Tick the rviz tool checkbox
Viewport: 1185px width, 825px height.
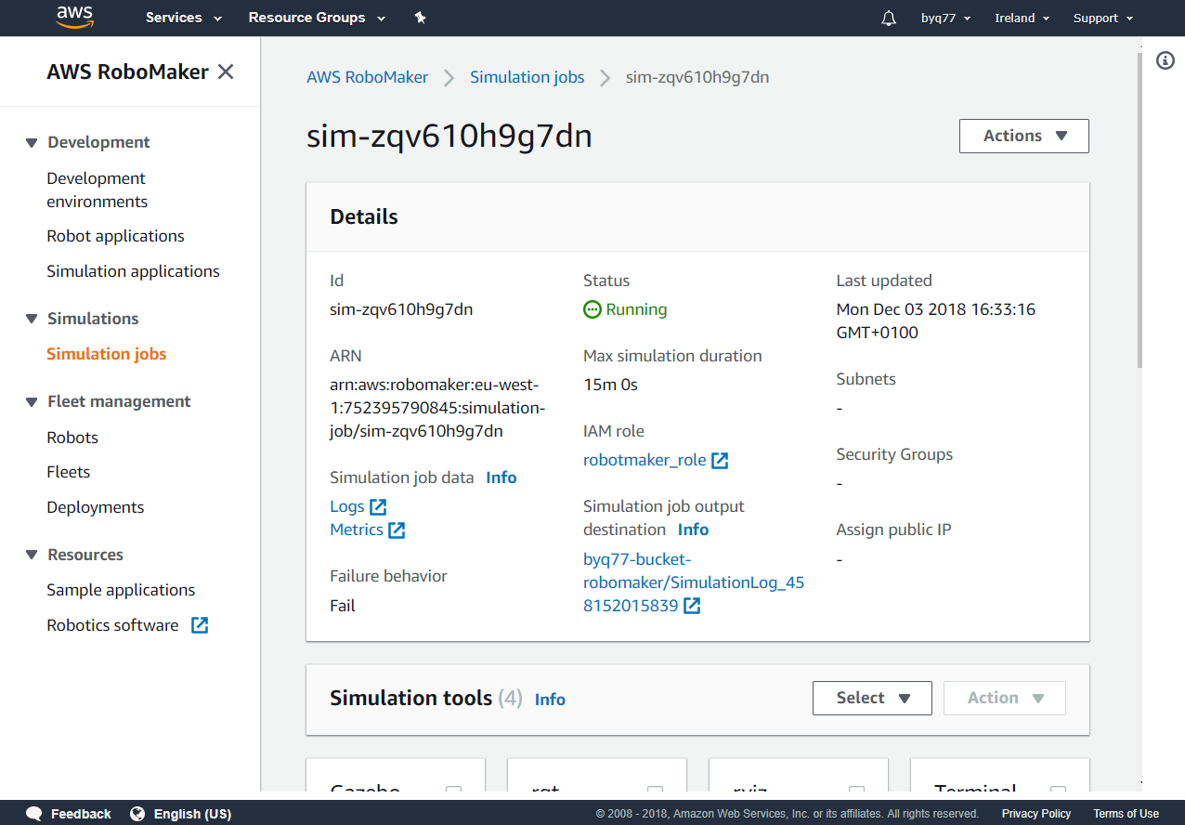(x=856, y=791)
